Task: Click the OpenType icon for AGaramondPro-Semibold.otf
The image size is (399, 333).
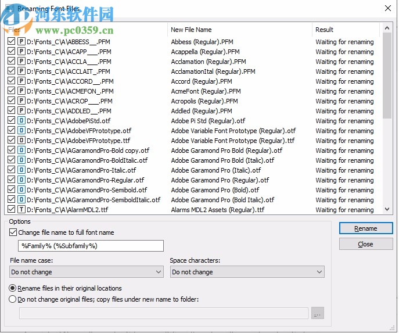Action: (x=21, y=189)
